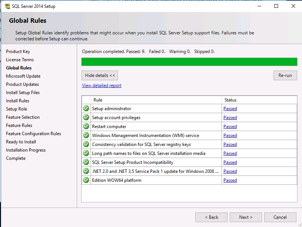Open Passed status for Restart computer
This screenshot has width=302, height=227.
pyautogui.click(x=230, y=127)
